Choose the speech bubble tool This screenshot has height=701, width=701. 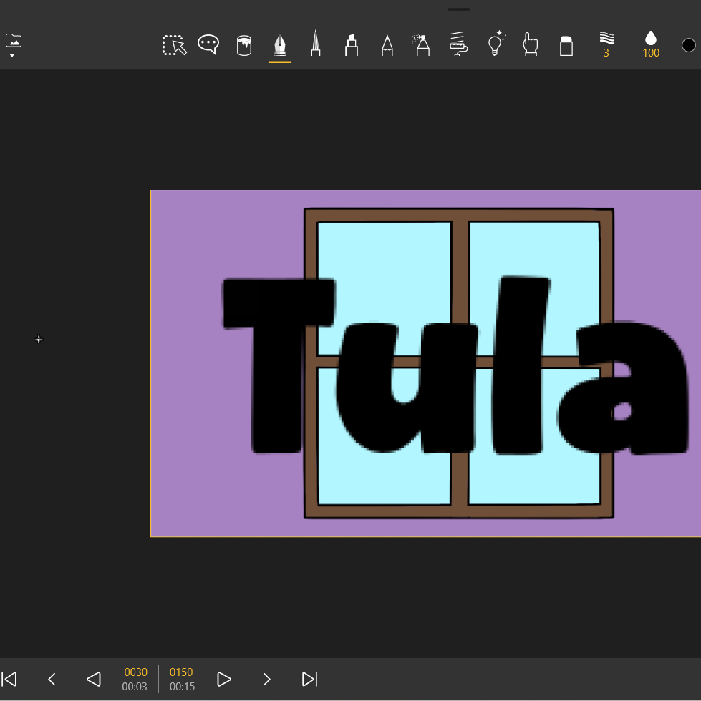pos(208,45)
